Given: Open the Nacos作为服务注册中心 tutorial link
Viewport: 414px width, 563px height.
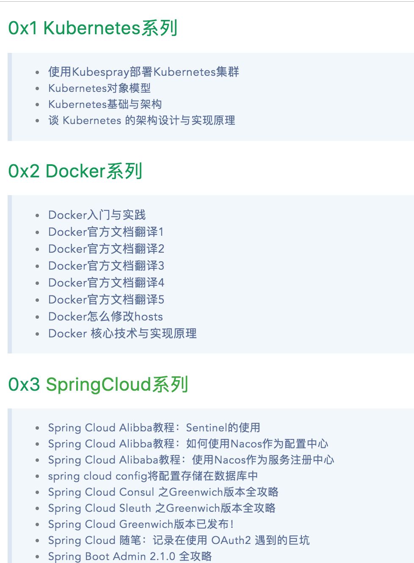Looking at the screenshot, I should click(191, 460).
